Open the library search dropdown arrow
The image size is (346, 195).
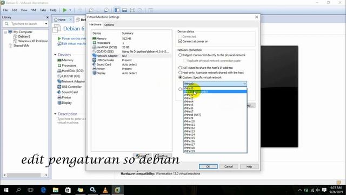pyautogui.click(x=46, y=24)
